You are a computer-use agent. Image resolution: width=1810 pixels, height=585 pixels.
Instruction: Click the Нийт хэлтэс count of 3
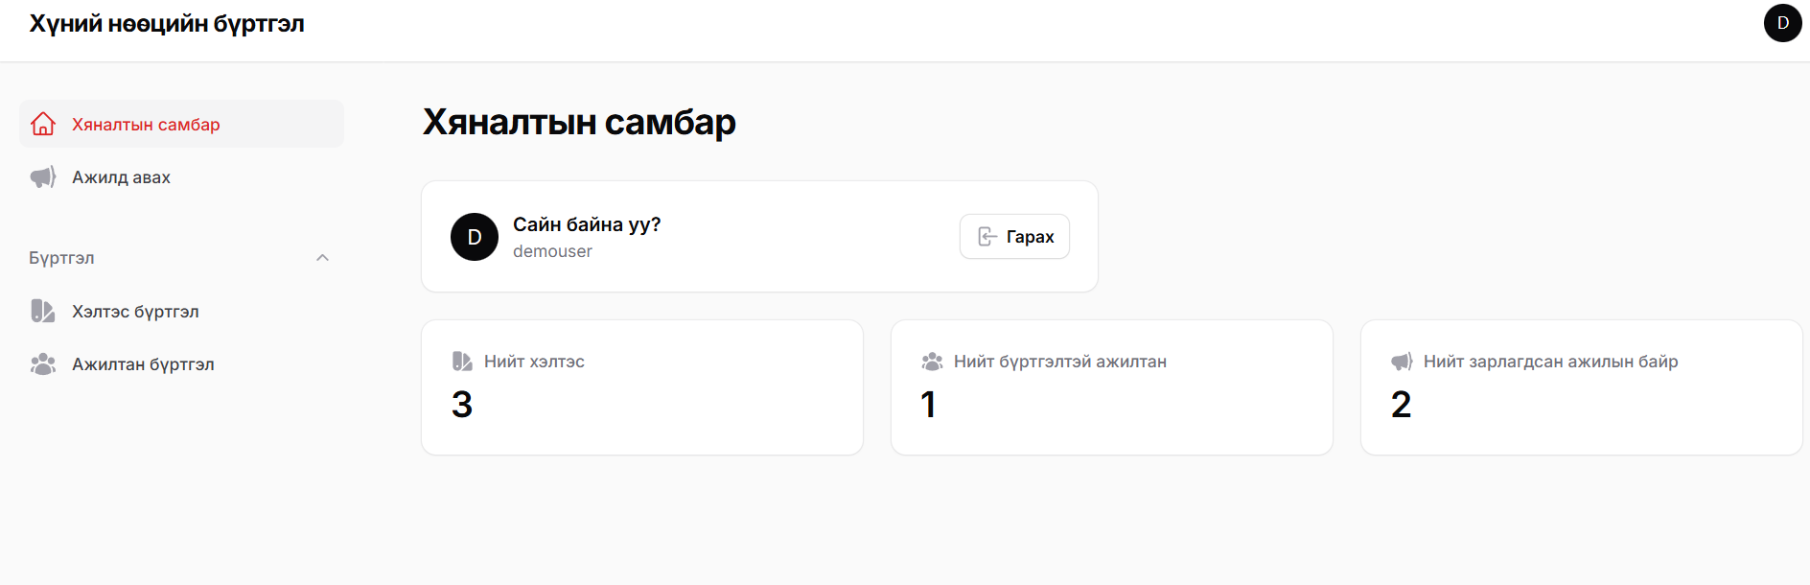pyautogui.click(x=462, y=405)
